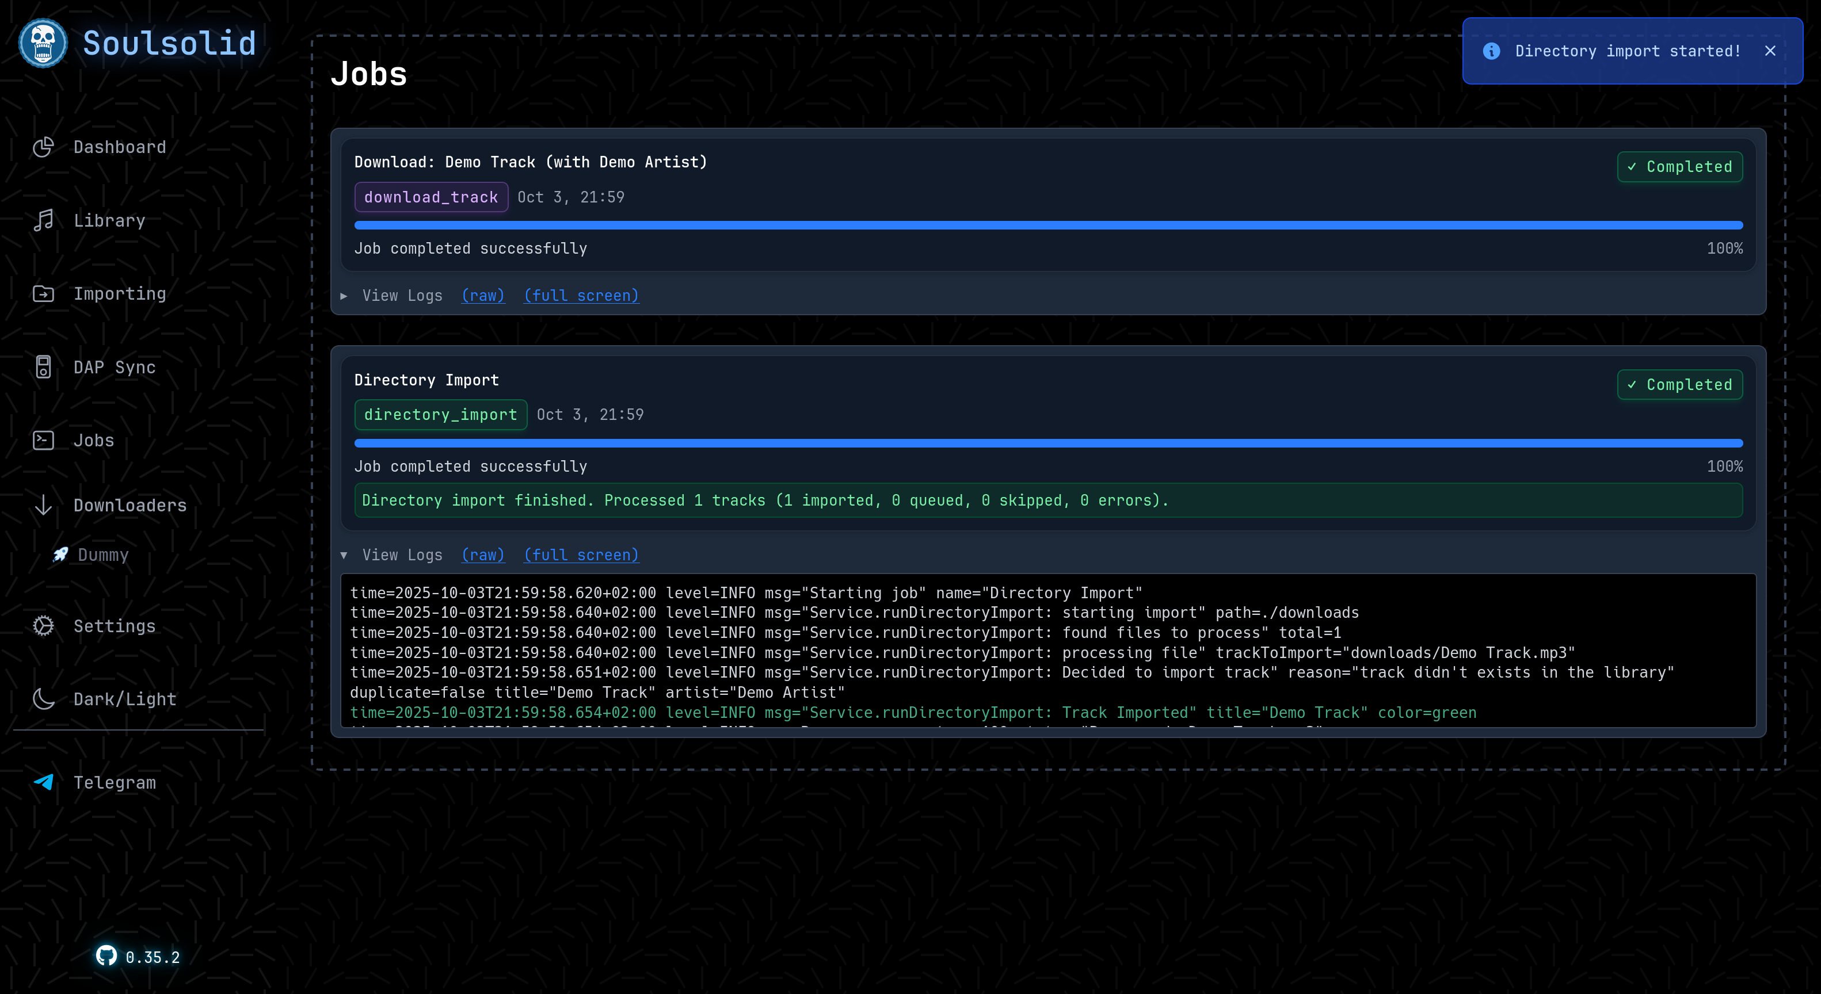
Task: Click the DAP Sync device icon
Action: [x=43, y=368]
